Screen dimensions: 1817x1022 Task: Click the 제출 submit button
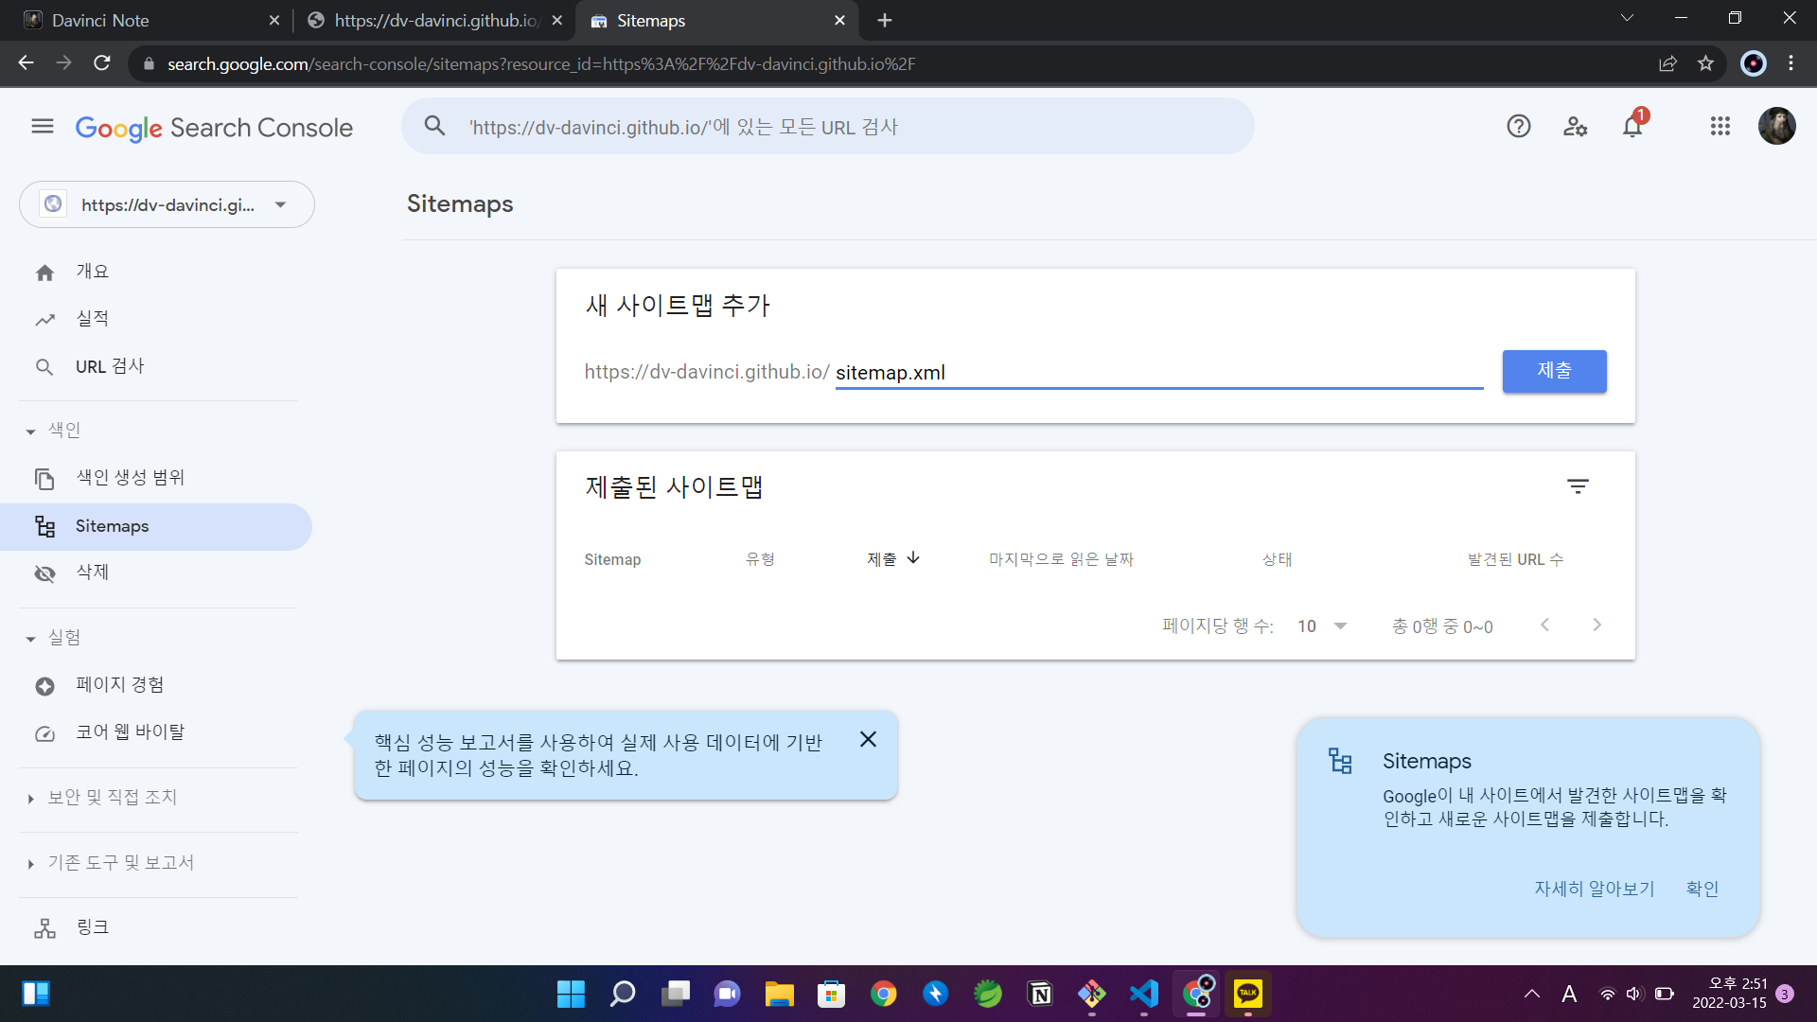(1554, 371)
